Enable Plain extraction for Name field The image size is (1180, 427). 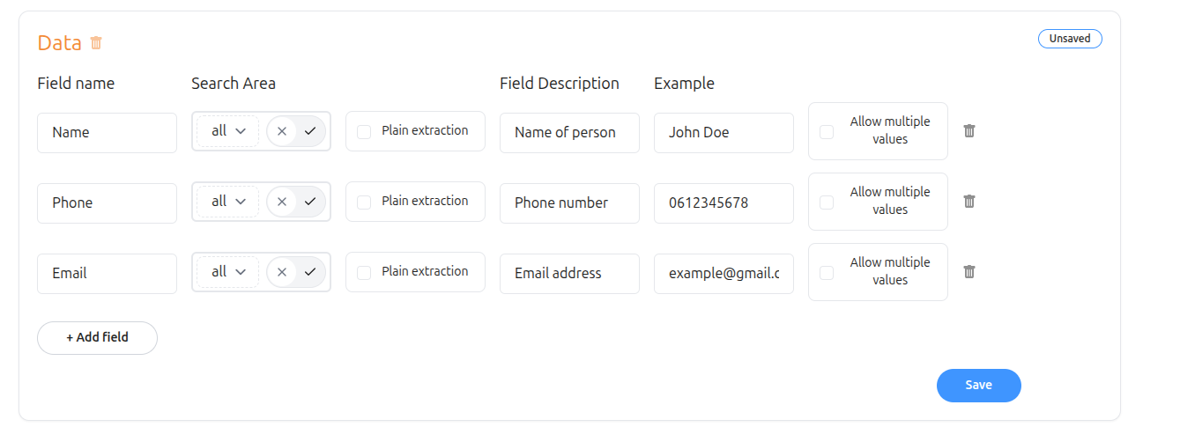364,132
